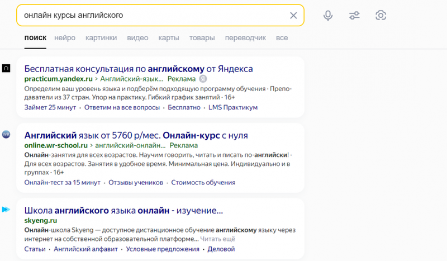Image resolution: width=447 pixels, height=261 pixels.
Task: Click the Skyeng favicon icon
Action: (x=6, y=210)
